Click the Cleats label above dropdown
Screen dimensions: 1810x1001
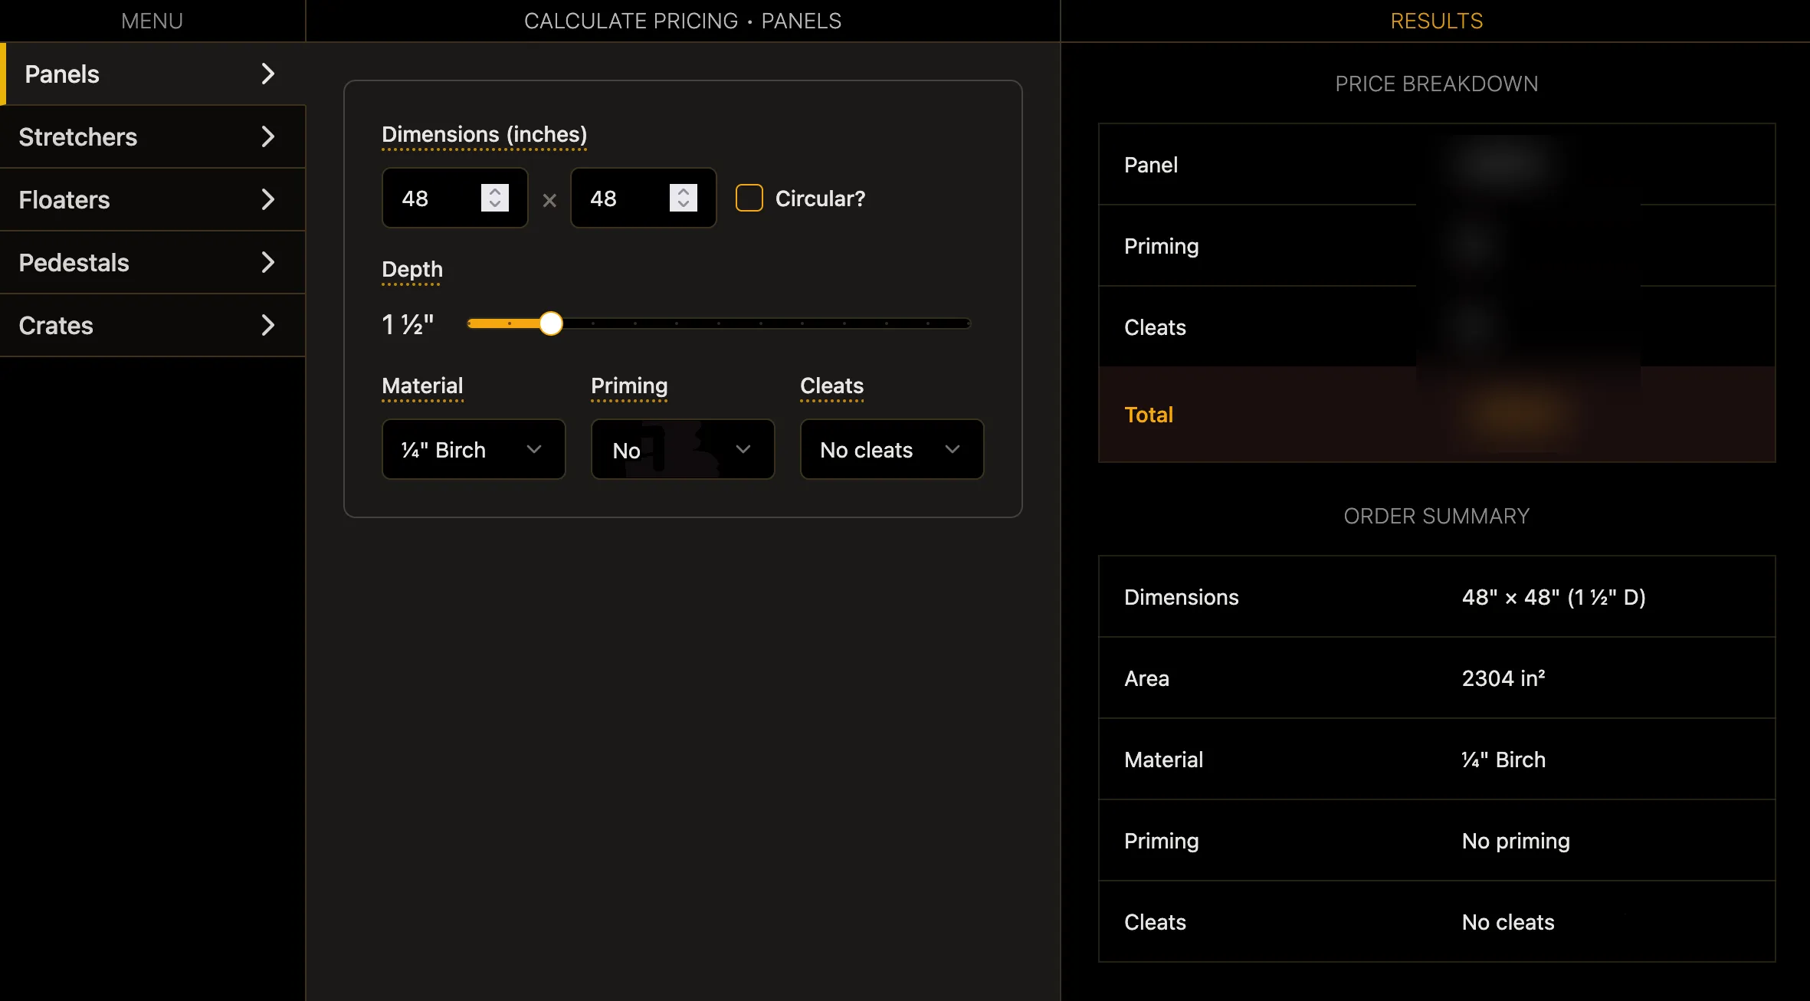coord(831,386)
